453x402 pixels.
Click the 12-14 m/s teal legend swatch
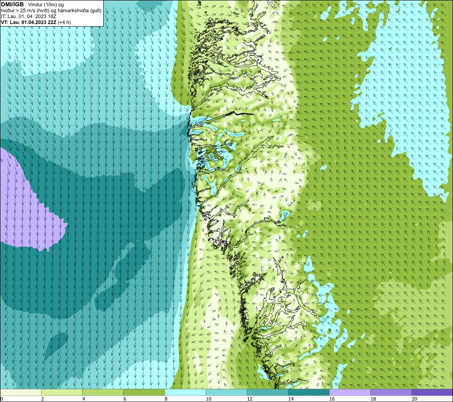(268, 392)
